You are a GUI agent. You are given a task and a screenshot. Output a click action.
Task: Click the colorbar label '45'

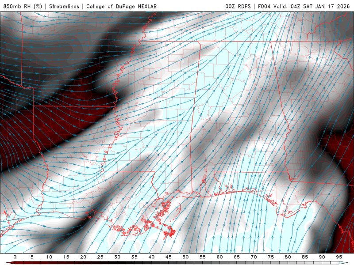pos(169,257)
